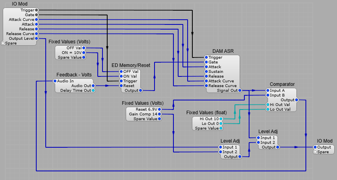Click the Input B pin on Comparator
This screenshot has height=180, width=337.
pos(267,95)
